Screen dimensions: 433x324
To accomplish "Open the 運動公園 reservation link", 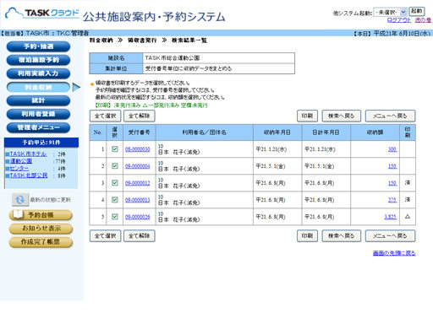I will [x=21, y=161].
